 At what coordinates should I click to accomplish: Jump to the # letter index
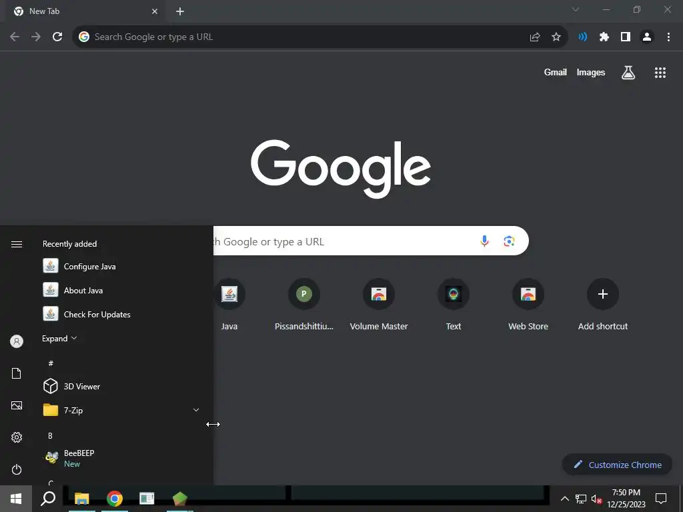click(51, 363)
